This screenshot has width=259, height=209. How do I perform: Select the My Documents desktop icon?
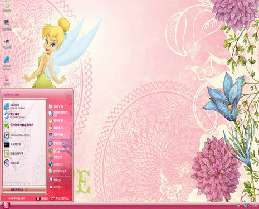[x=7, y=7]
